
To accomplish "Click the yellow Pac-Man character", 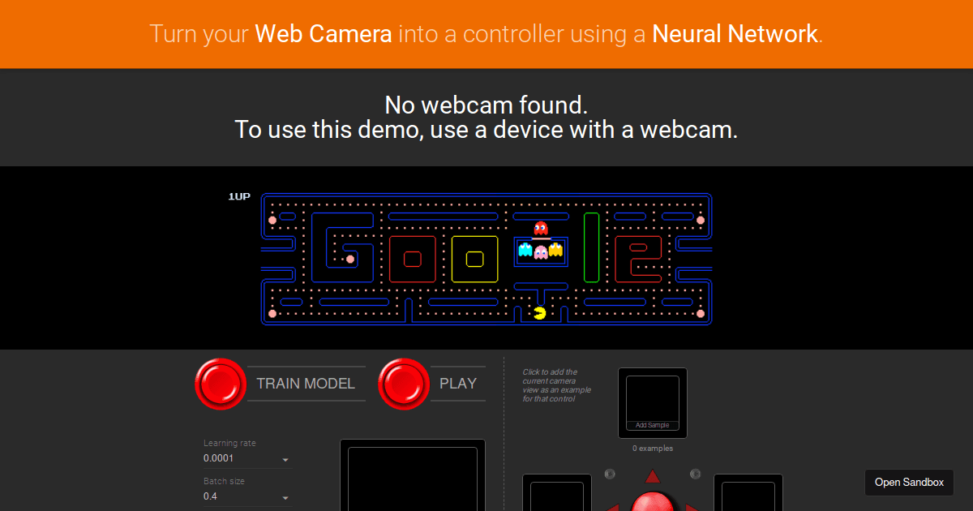I will (540, 312).
